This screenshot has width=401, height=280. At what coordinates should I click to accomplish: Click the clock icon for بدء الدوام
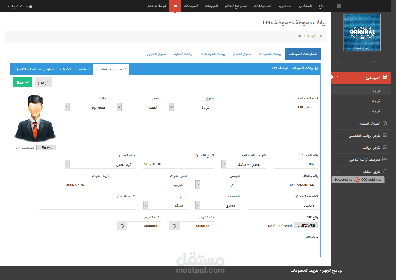pyautogui.click(x=174, y=226)
